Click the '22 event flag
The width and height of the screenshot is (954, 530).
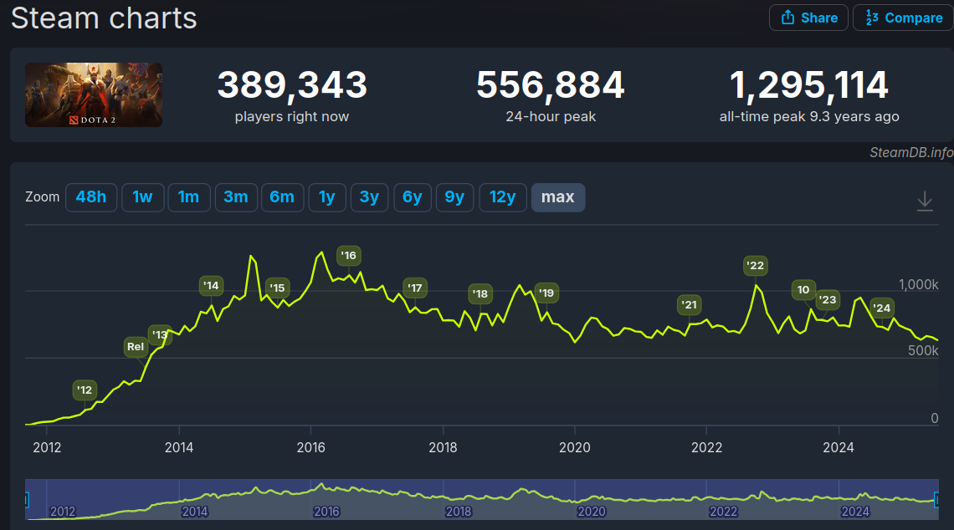pos(756,266)
